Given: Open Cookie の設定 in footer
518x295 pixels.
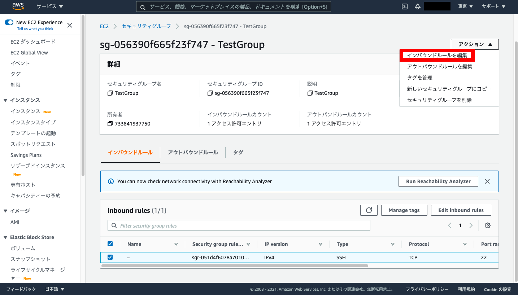Looking at the screenshot, I should click(x=498, y=289).
